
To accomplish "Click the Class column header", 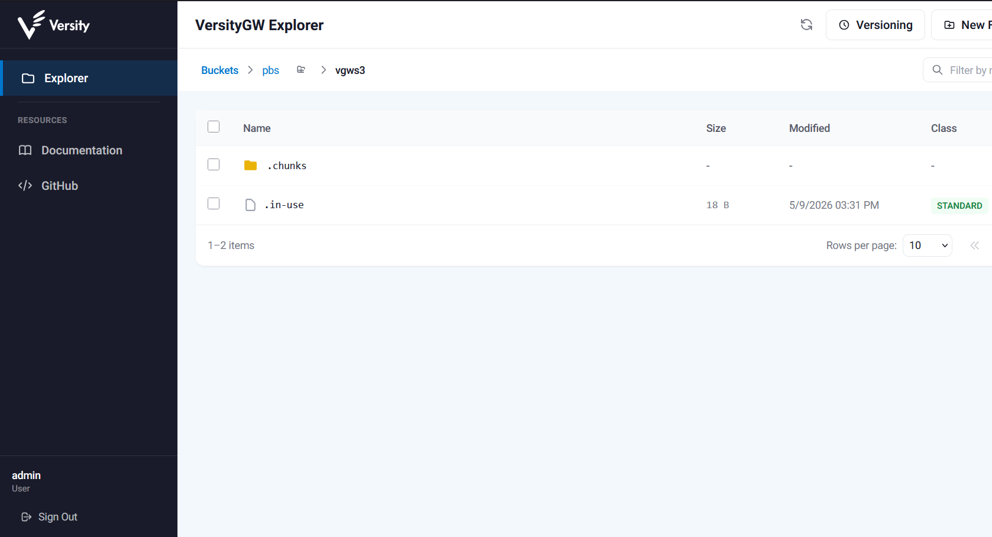I will (x=943, y=128).
